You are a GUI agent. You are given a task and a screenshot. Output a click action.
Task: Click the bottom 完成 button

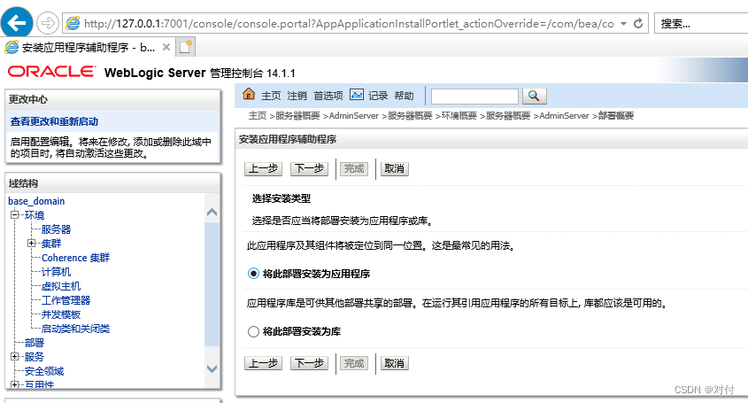pos(354,363)
